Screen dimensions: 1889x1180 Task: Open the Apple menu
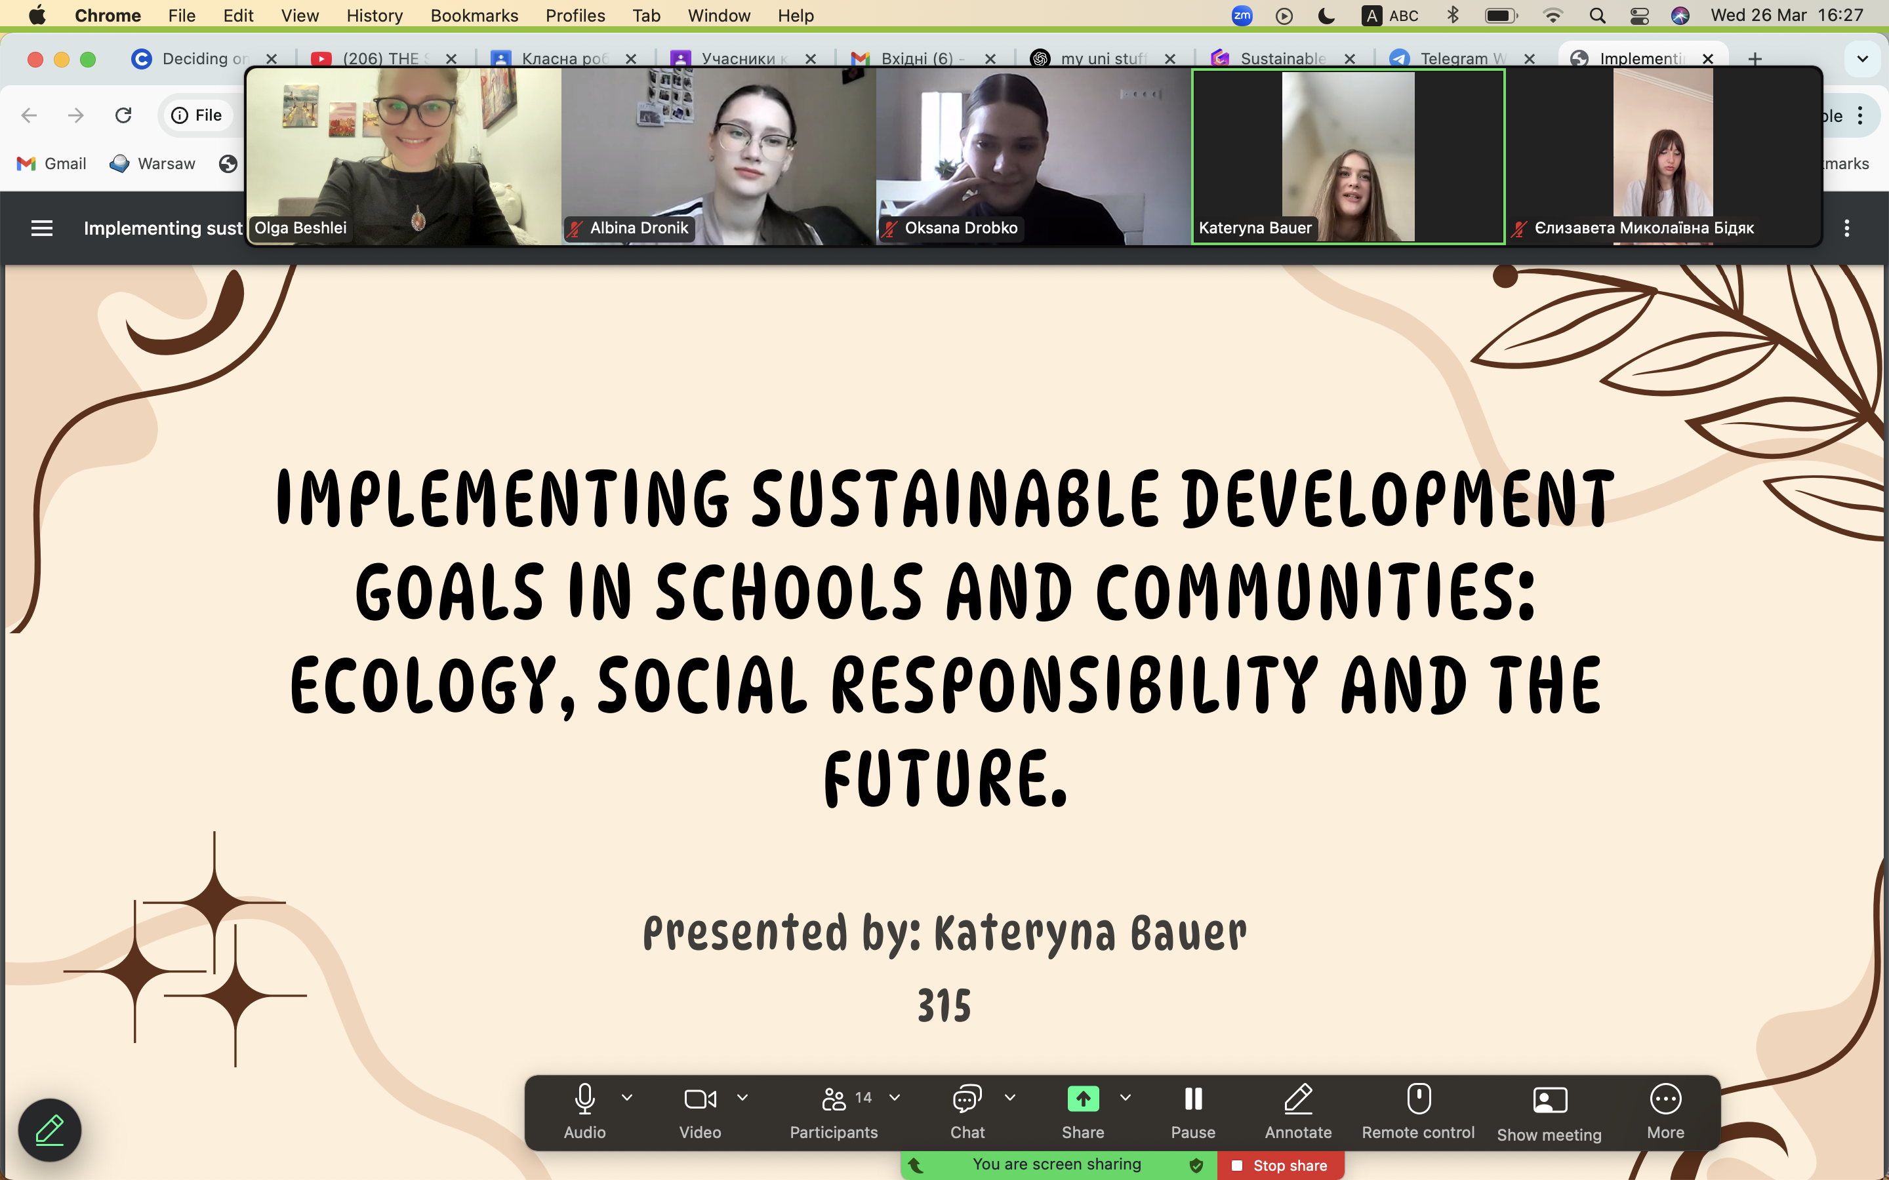(x=37, y=16)
